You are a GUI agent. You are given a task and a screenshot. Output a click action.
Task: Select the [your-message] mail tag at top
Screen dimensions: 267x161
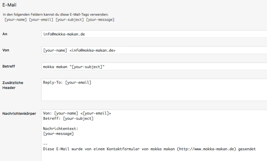point(100,20)
